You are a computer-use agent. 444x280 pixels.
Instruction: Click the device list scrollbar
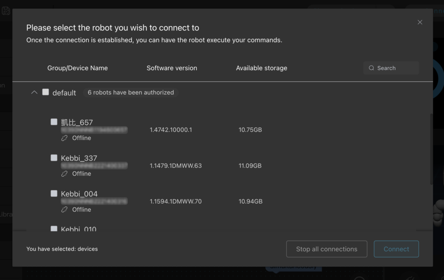(x=431, y=149)
